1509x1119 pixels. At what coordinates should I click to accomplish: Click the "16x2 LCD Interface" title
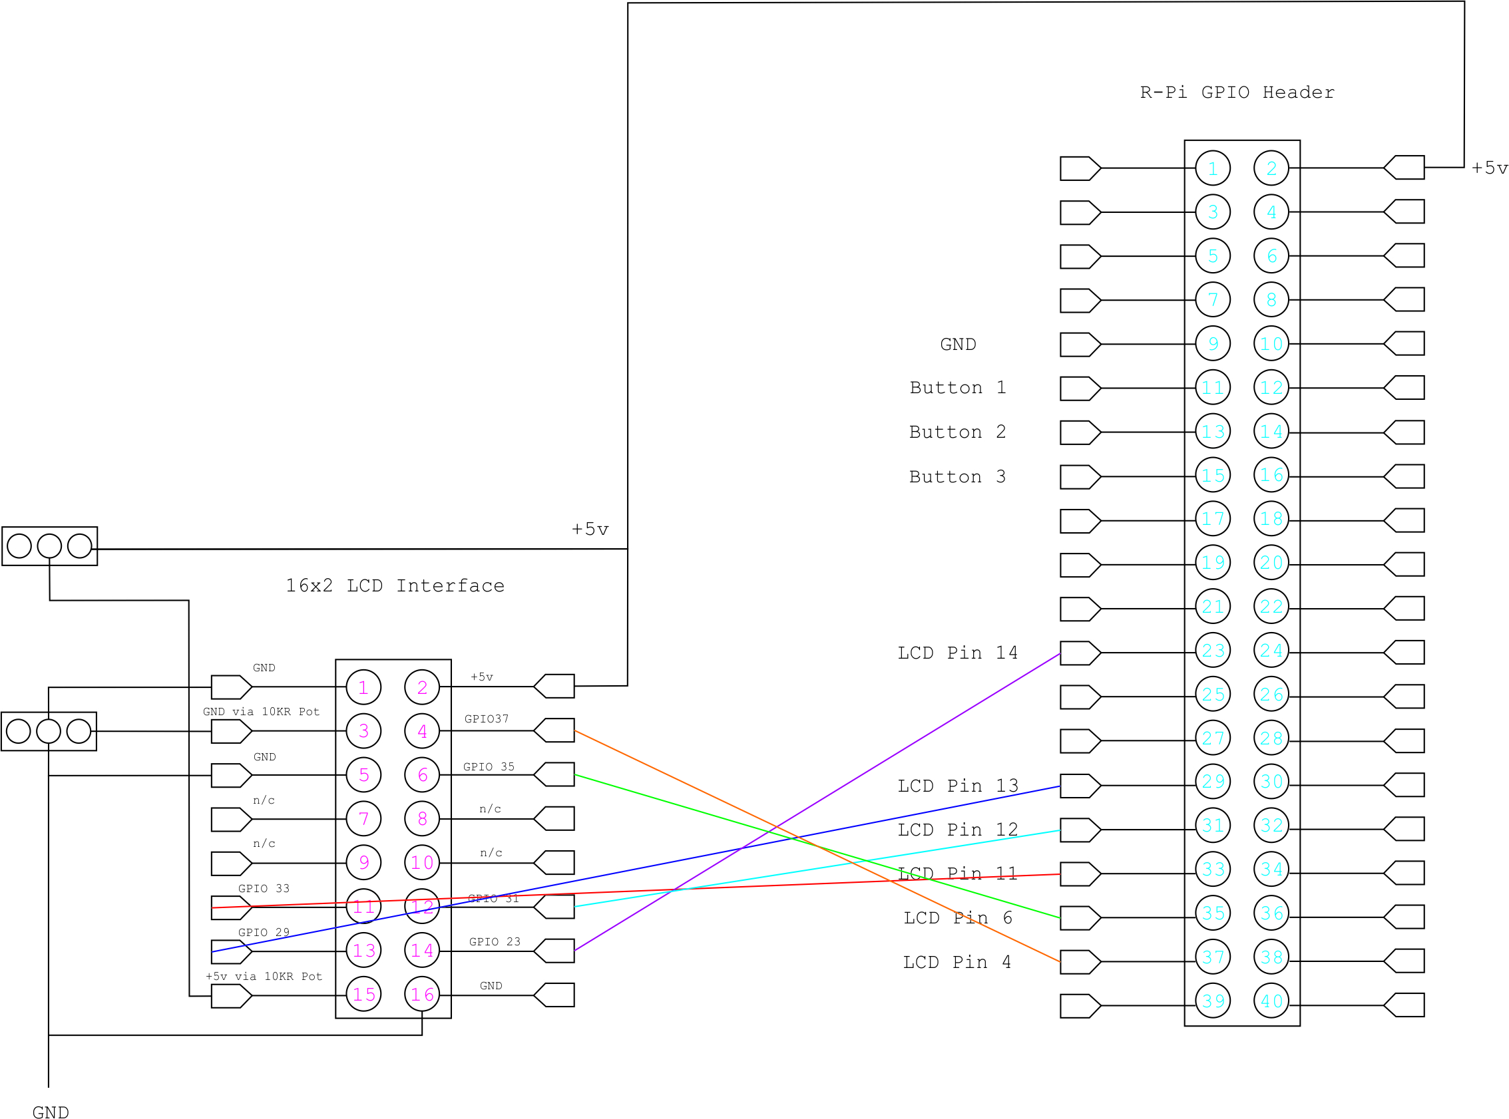pos(394,585)
